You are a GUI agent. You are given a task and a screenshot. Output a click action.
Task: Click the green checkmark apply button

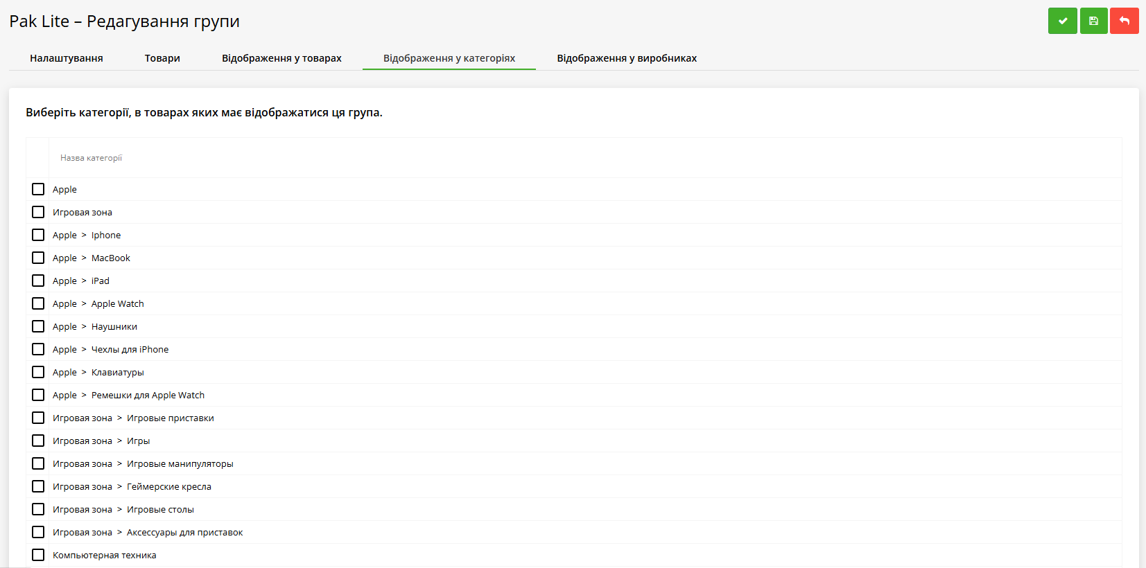coord(1062,21)
